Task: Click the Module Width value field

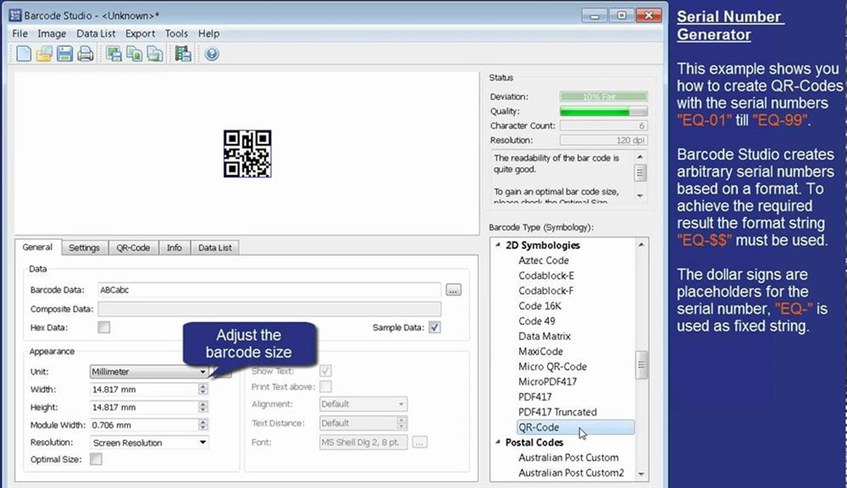Action: [144, 425]
